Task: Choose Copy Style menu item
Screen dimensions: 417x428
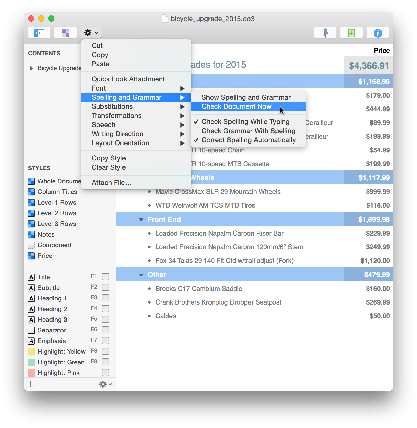Action: point(136,158)
